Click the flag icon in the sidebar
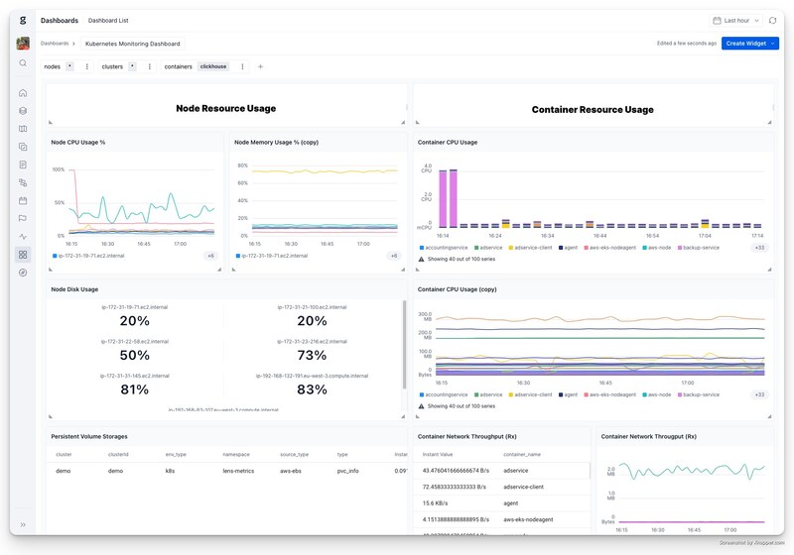794x555 pixels. click(x=23, y=218)
